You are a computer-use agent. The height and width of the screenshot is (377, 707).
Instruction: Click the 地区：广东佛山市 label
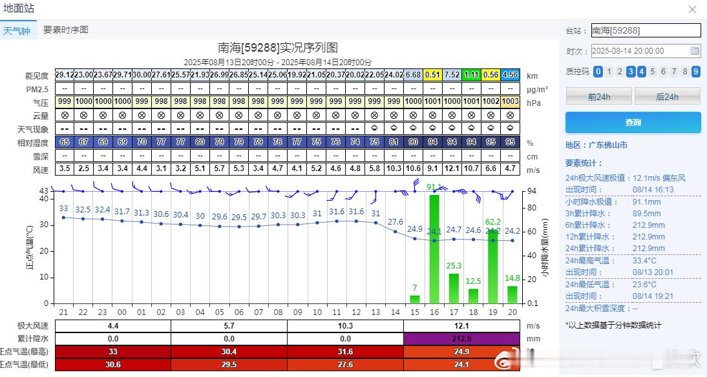[596, 145]
